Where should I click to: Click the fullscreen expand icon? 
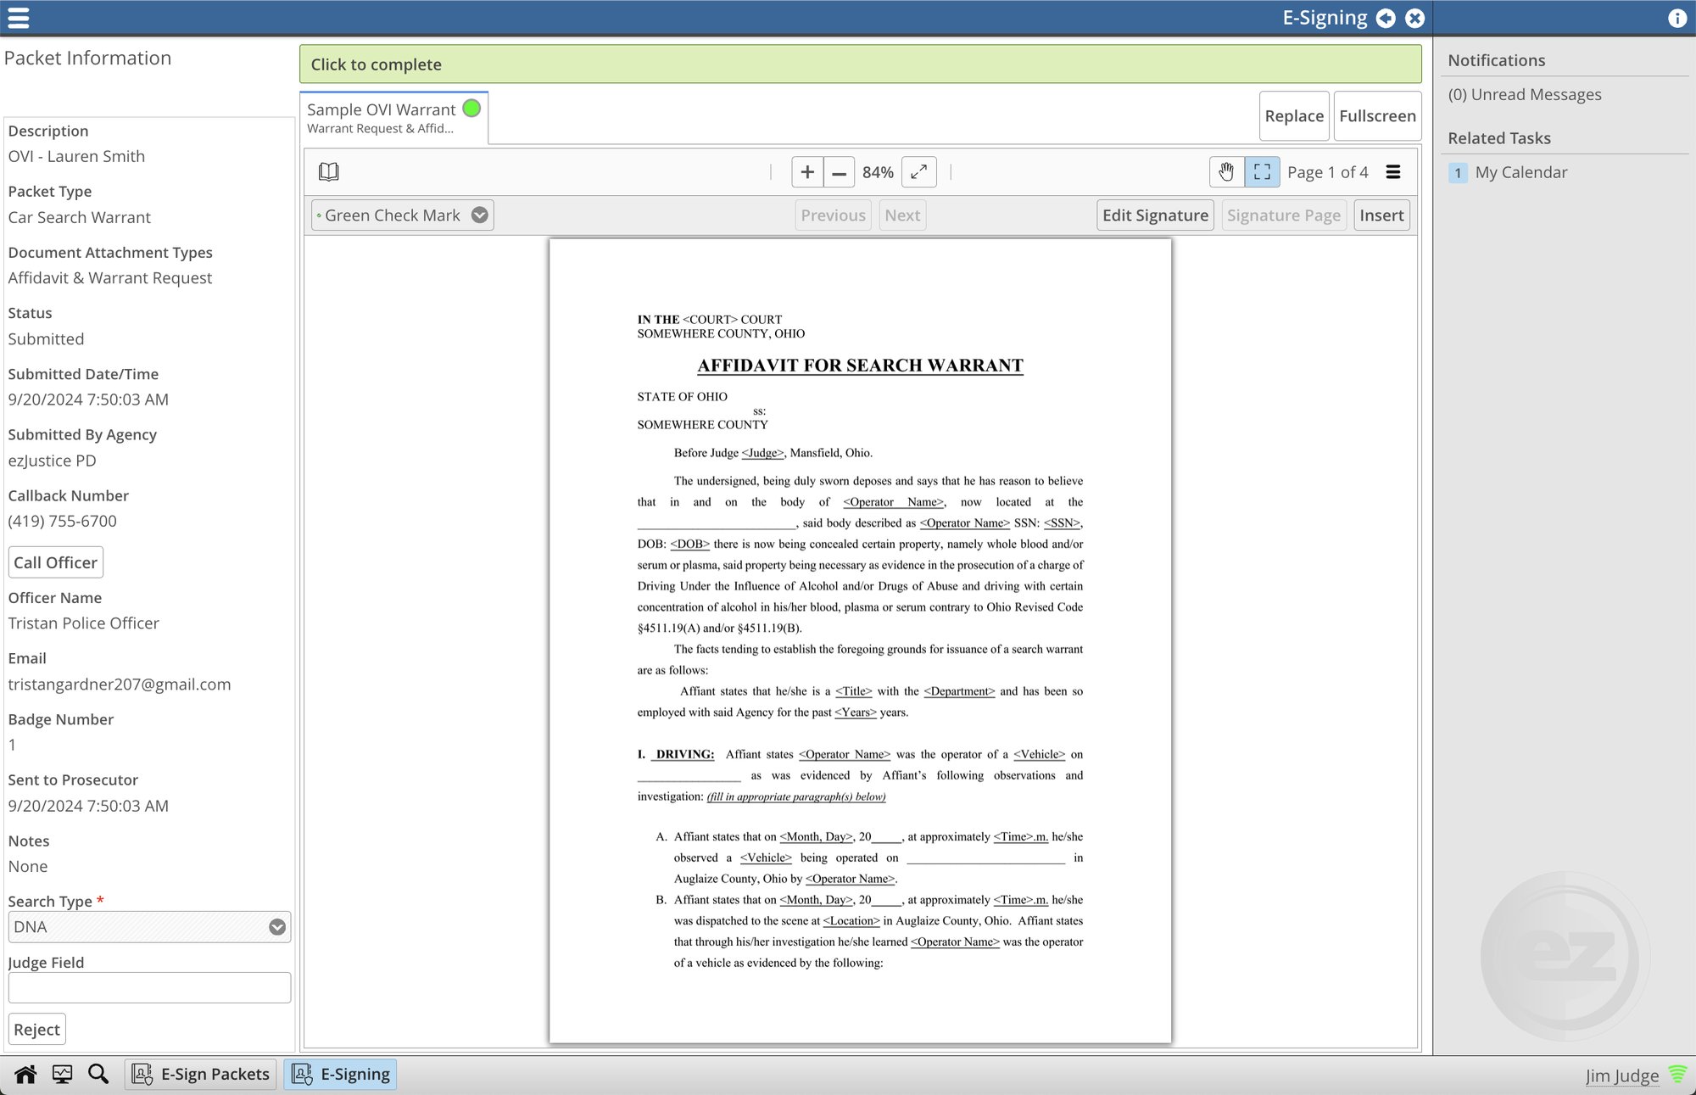[x=920, y=172]
